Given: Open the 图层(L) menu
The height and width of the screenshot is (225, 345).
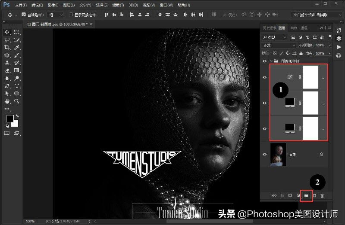Looking at the screenshot, I should [x=69, y=5].
